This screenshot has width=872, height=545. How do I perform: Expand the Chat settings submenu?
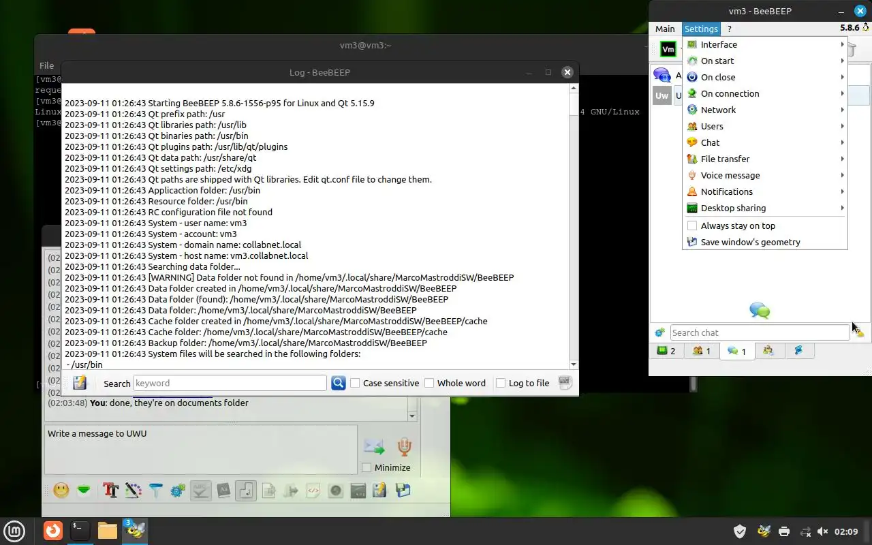point(764,142)
